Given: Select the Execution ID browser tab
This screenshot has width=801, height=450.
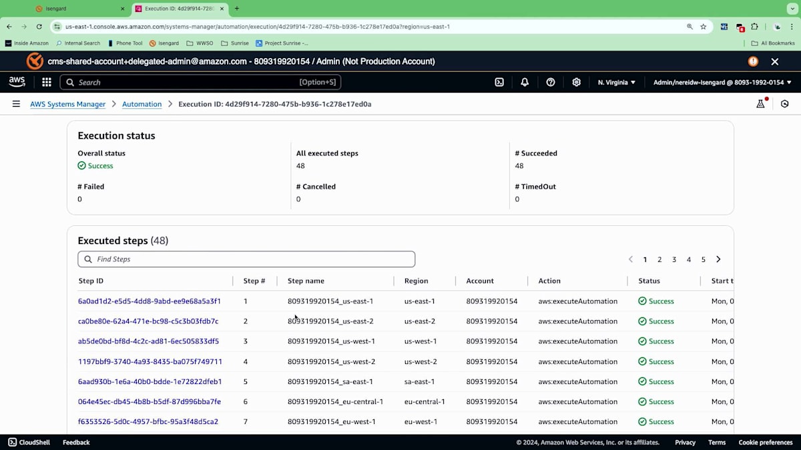Looking at the screenshot, I should pos(179,9).
